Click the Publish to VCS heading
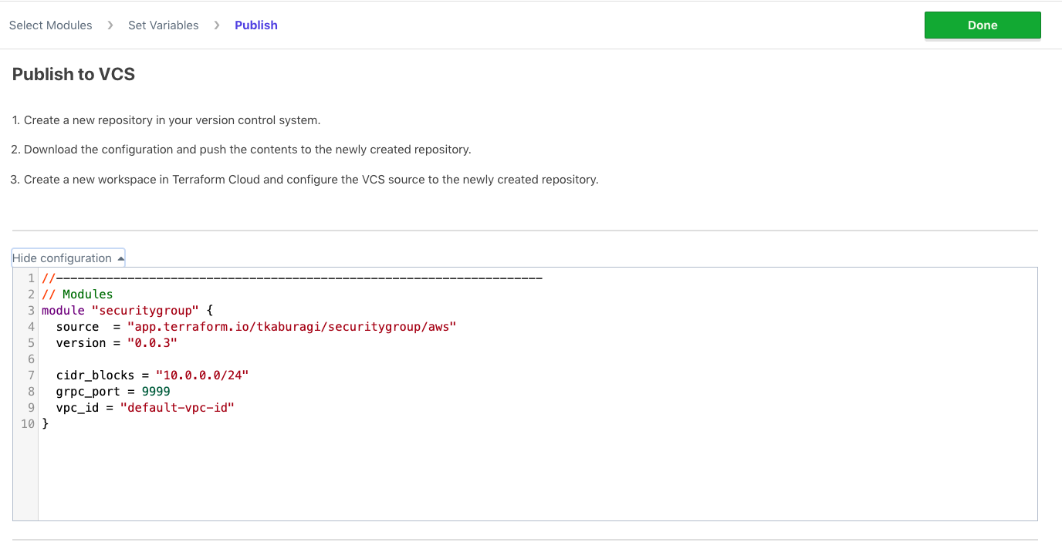The width and height of the screenshot is (1062, 549). pos(74,74)
